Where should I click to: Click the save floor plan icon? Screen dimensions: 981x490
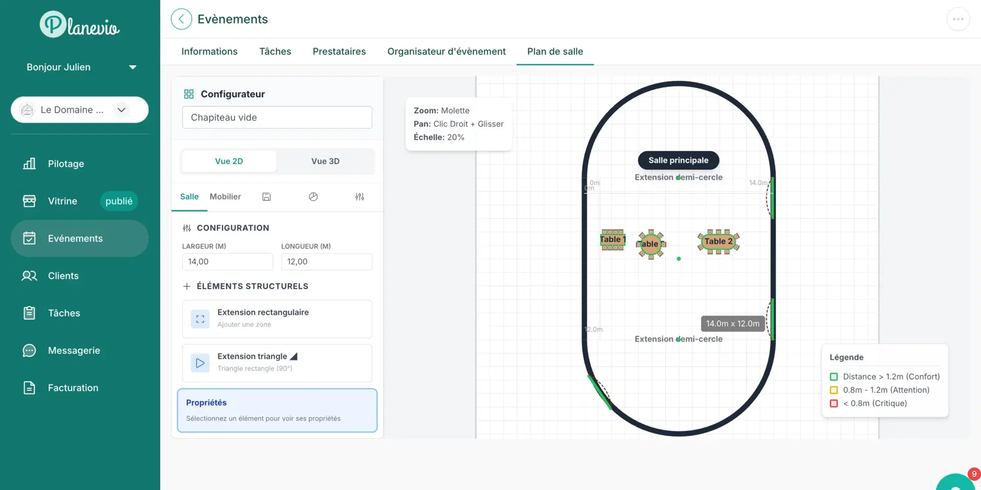(x=267, y=197)
